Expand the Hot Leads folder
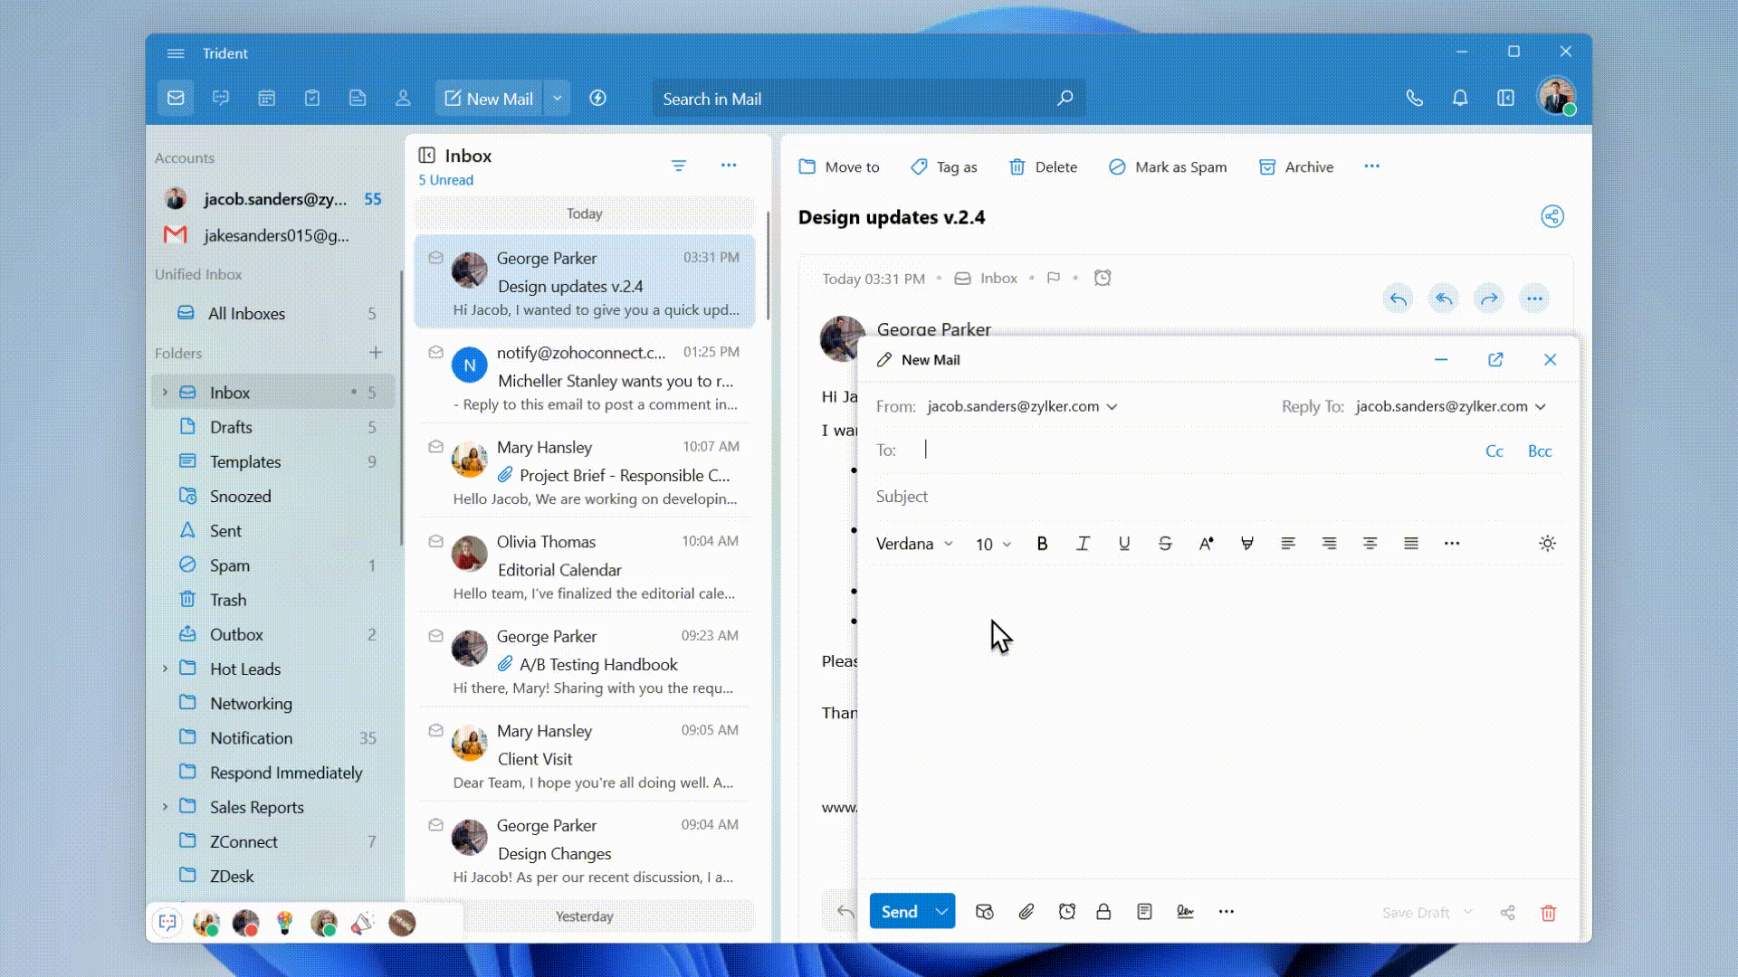1738x977 pixels. (165, 669)
